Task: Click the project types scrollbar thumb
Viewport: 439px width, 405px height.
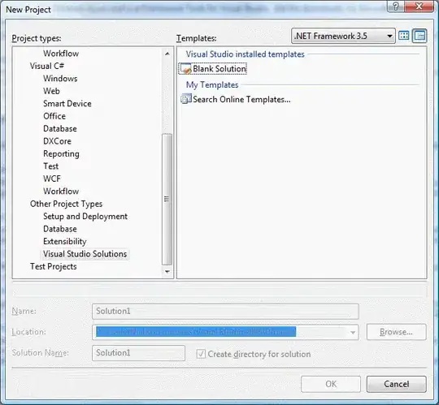Action: pos(167,199)
